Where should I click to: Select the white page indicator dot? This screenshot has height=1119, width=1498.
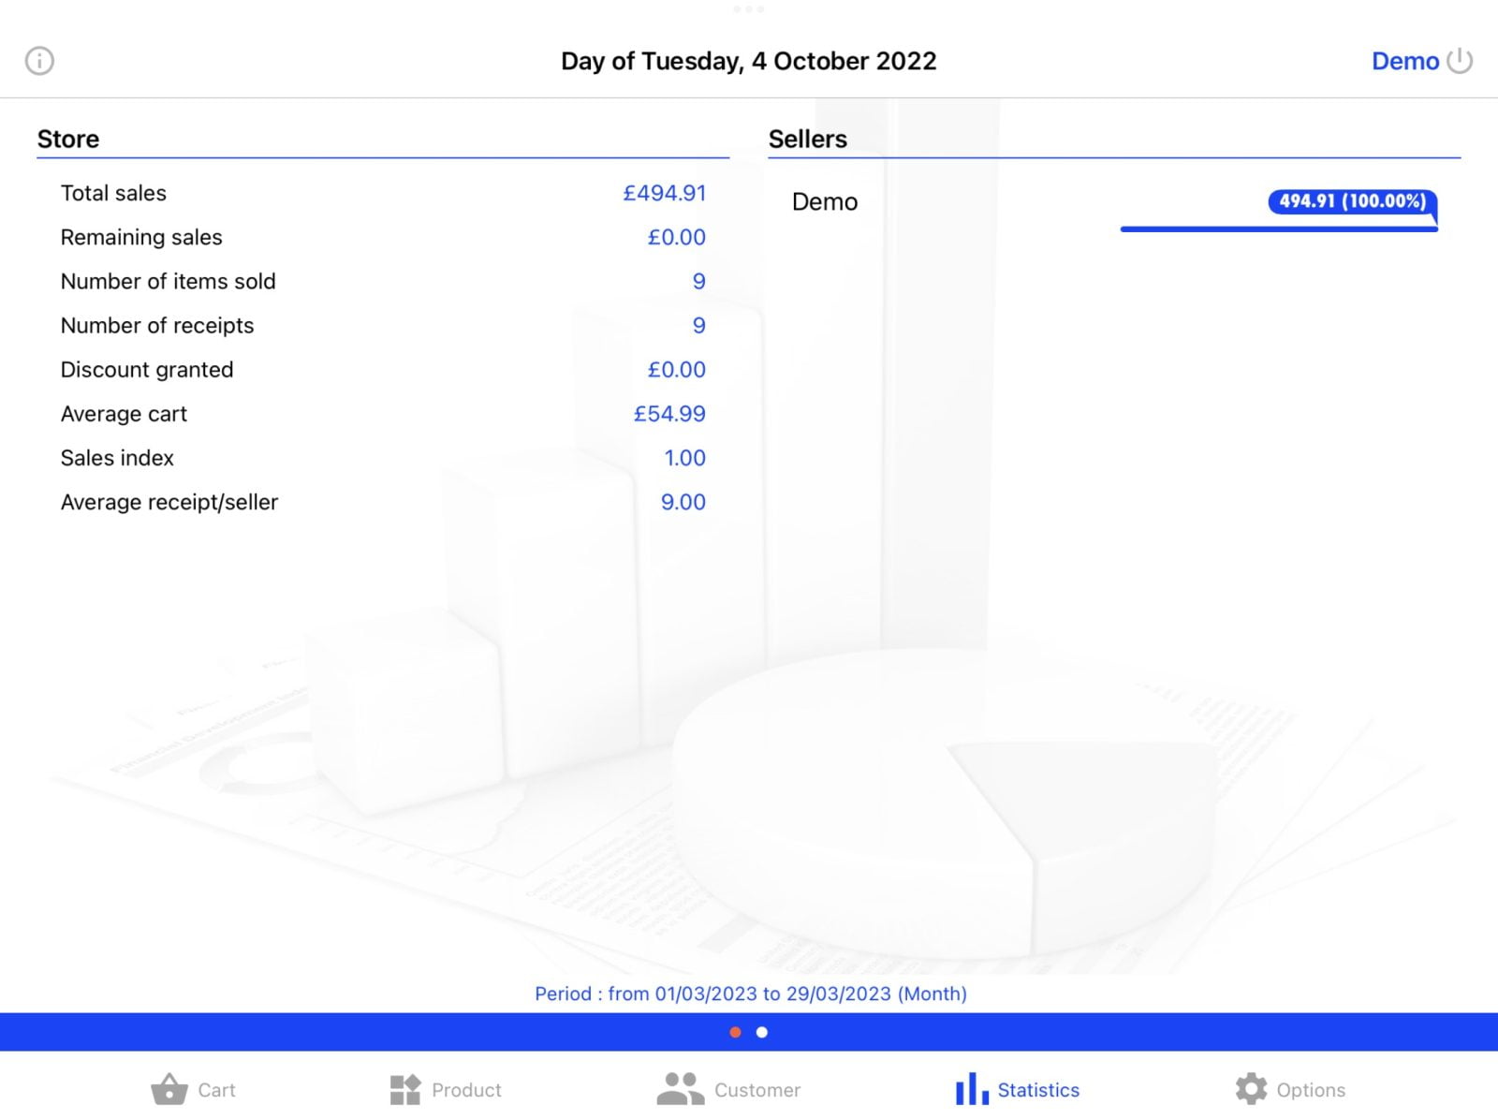pos(762,1032)
